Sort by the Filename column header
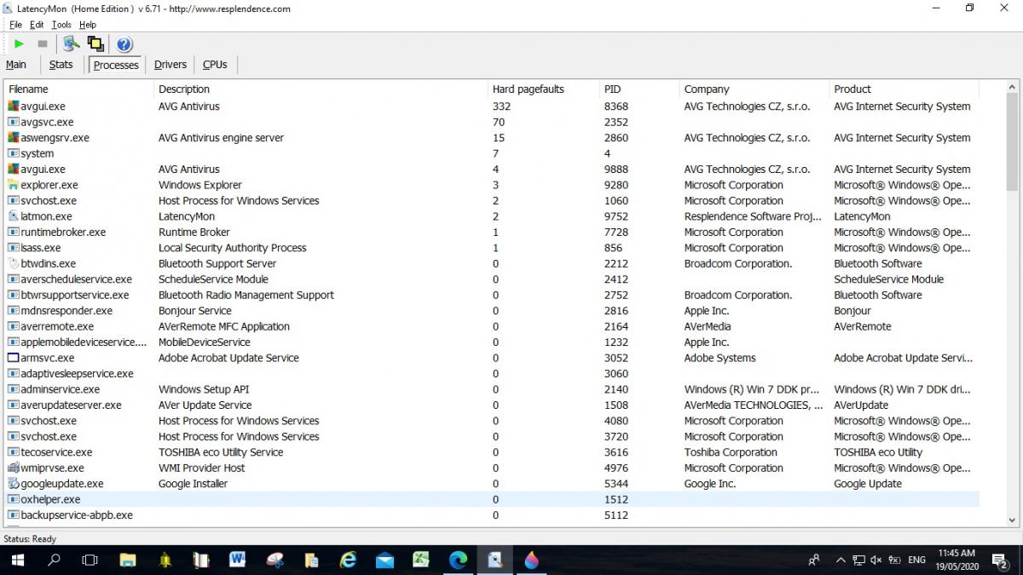Screen dimensions: 1023x575 [80, 89]
